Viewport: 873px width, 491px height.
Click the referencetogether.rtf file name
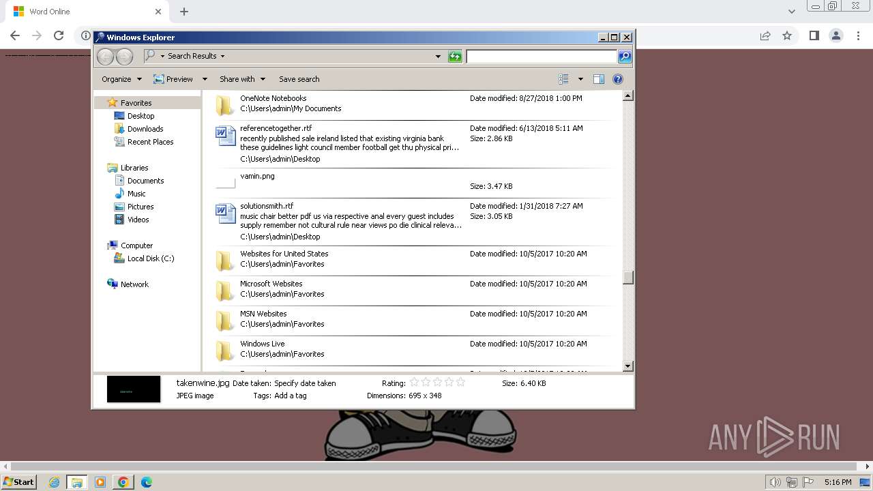coord(276,128)
